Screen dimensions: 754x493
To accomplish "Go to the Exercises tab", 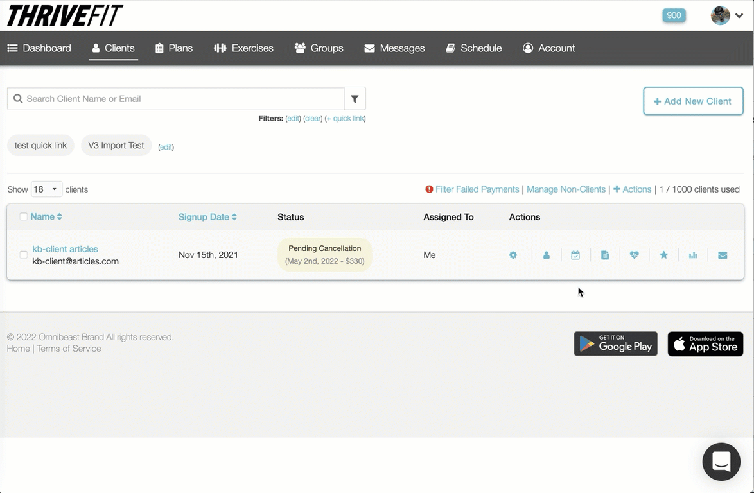I will tap(244, 48).
